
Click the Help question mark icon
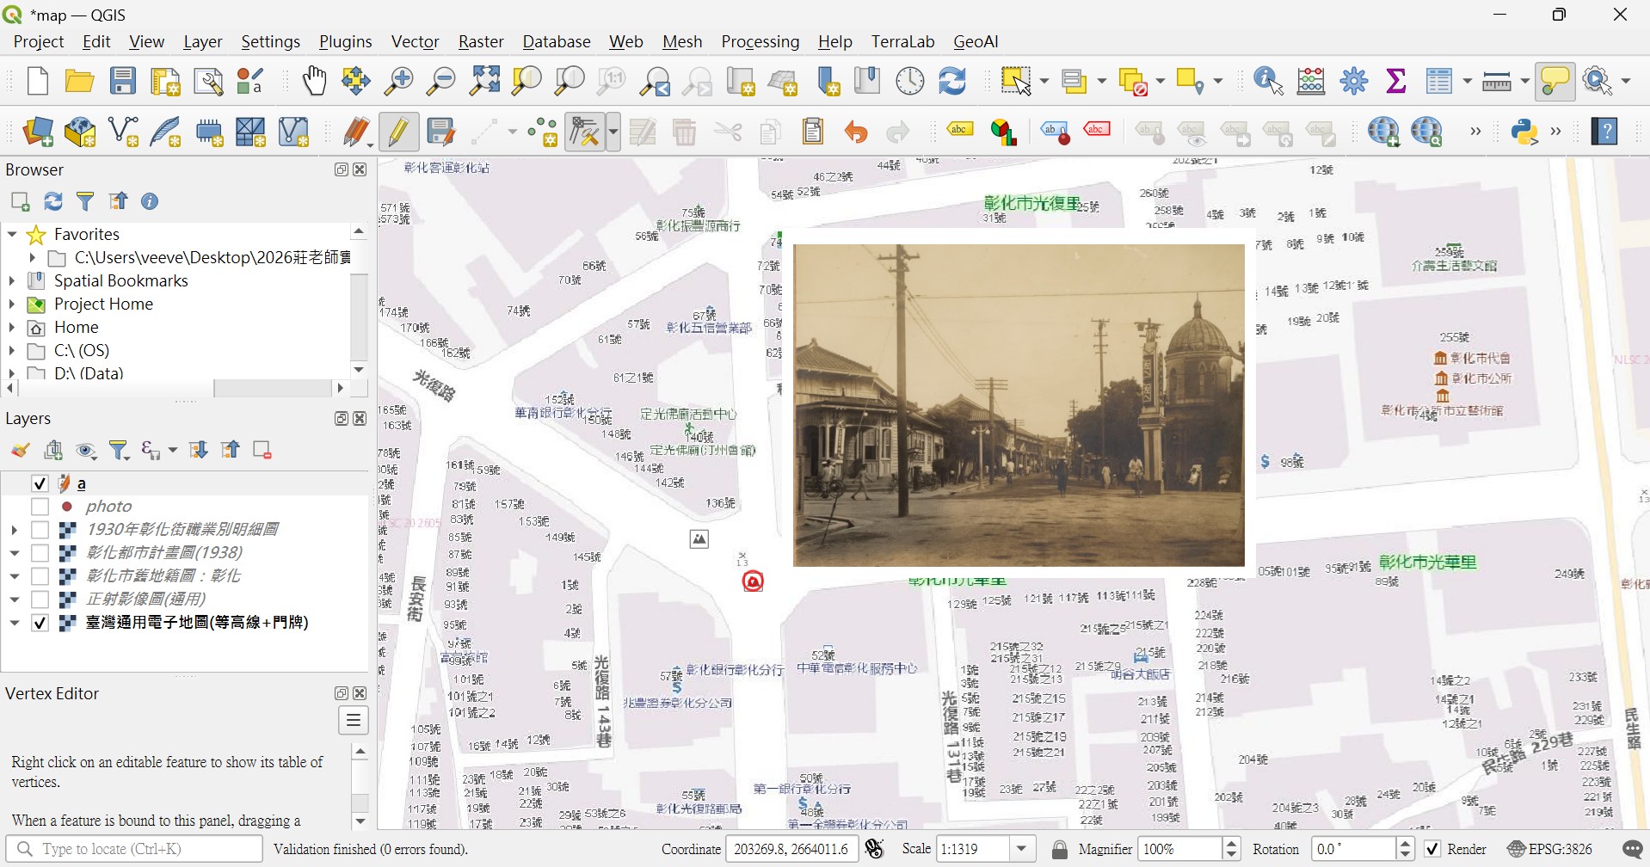1604,132
